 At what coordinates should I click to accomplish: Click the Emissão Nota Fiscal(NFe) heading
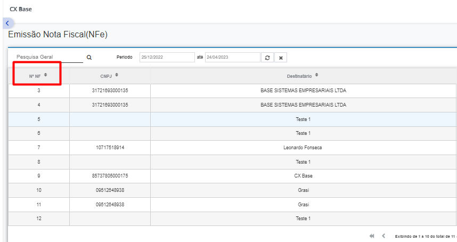pyautogui.click(x=58, y=35)
